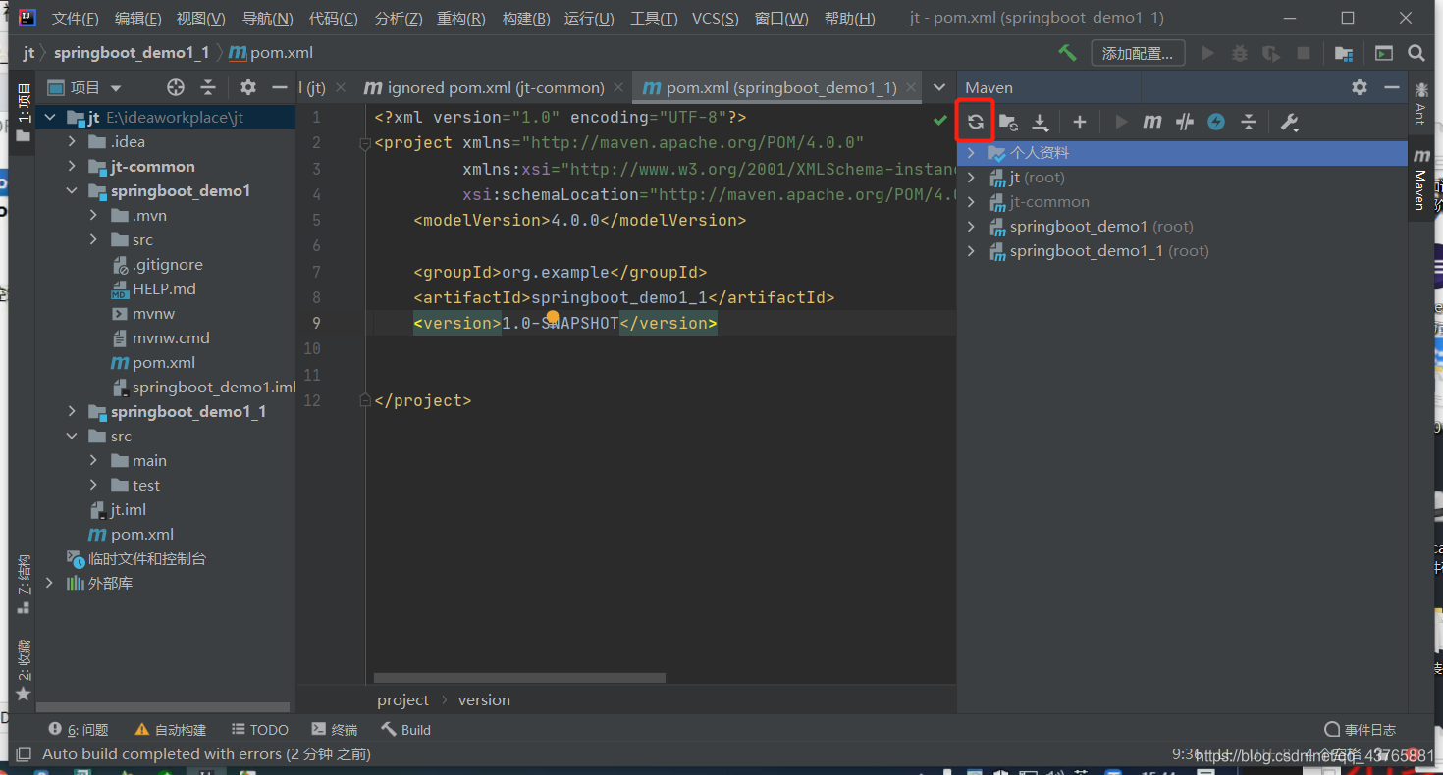Open Maven panel gear options
This screenshot has width=1443, height=775.
click(x=1360, y=87)
